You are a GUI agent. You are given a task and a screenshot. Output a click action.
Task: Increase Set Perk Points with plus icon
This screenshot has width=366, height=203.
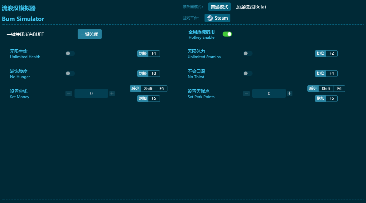click(290, 93)
